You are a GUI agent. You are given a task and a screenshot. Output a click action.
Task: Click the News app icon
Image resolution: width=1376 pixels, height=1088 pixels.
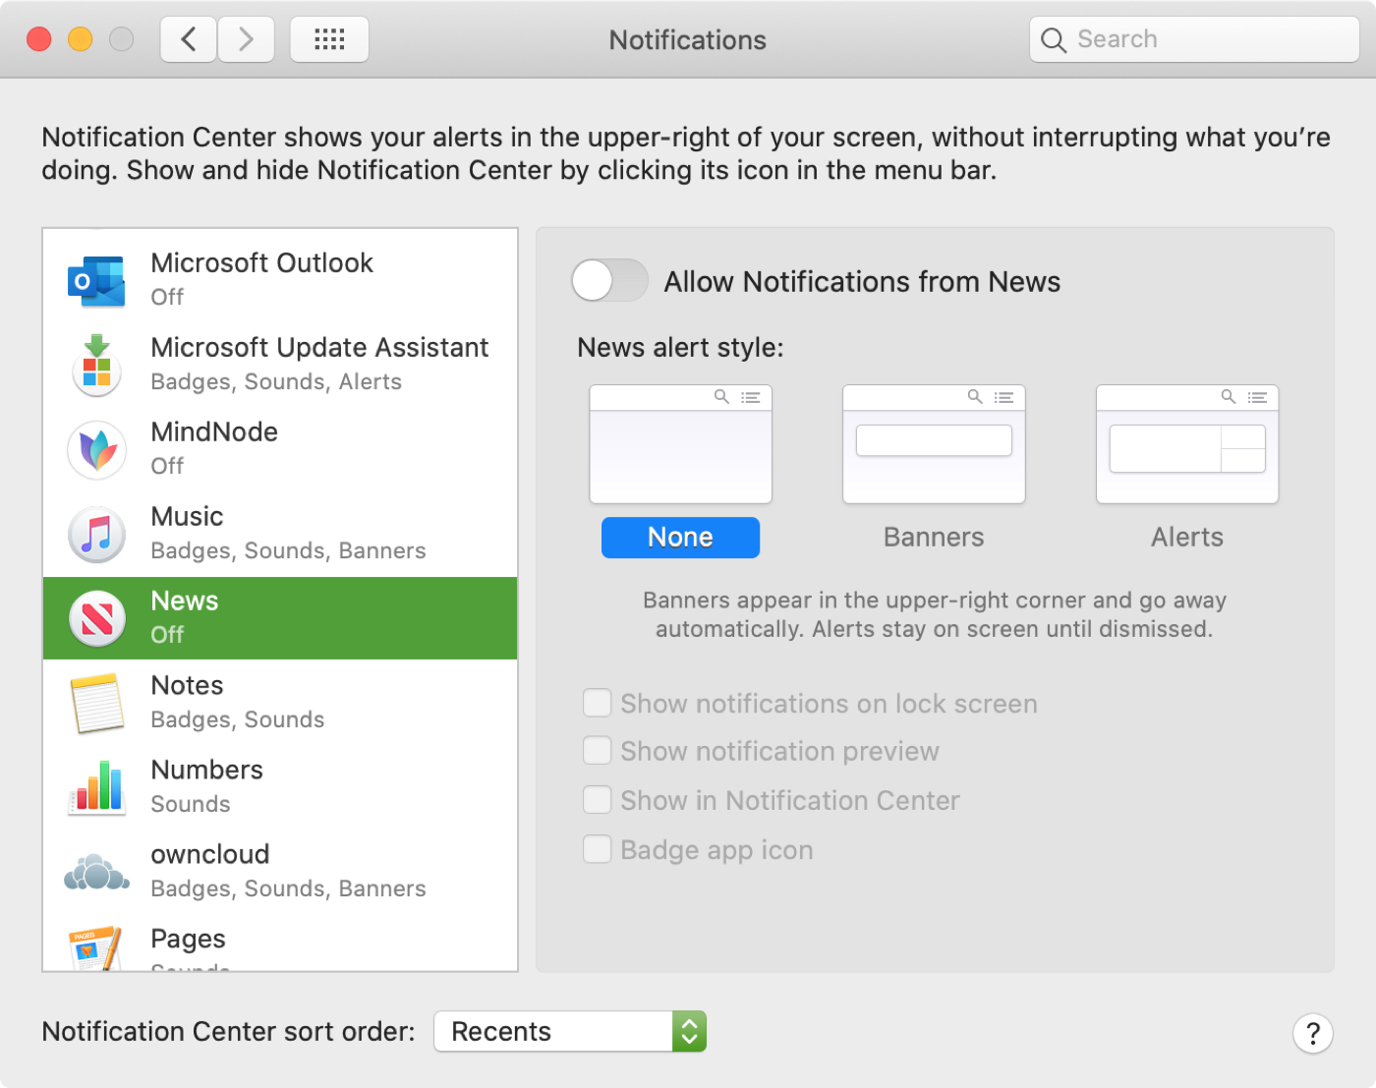[96, 618]
